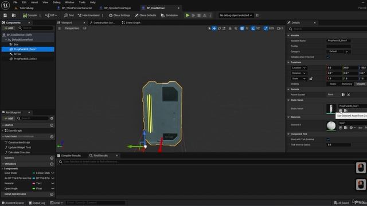
Task: Open My Blueprint settings gear icon
Action: pos(52,118)
